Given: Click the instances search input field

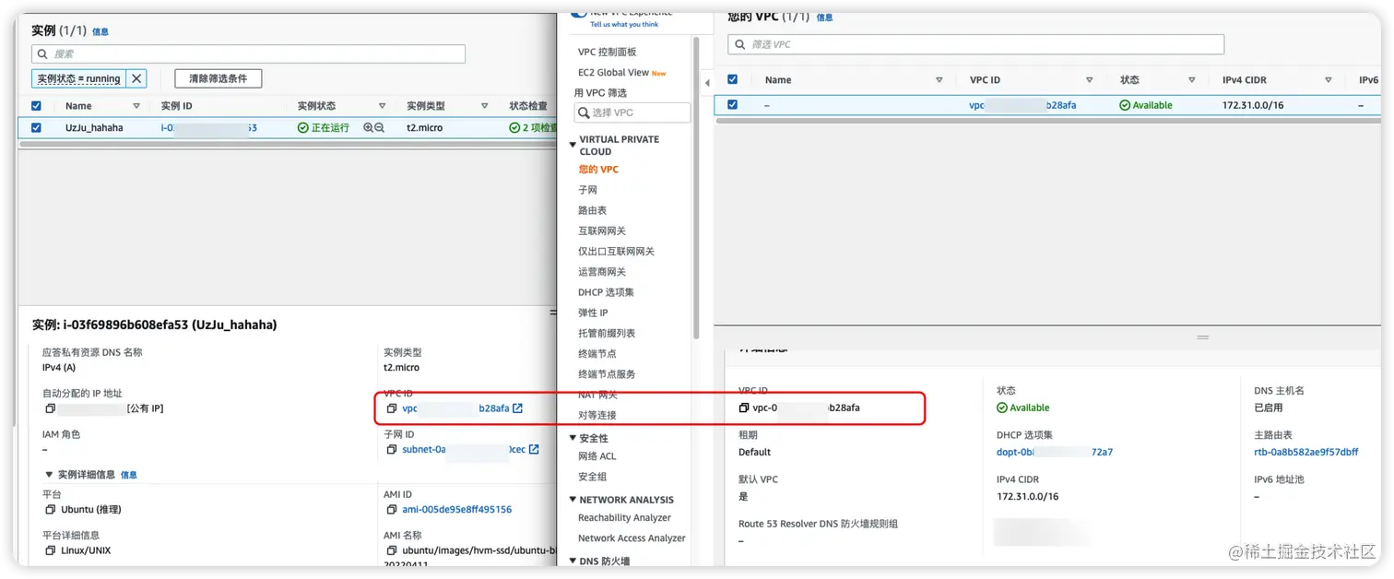Looking at the screenshot, I should (248, 54).
